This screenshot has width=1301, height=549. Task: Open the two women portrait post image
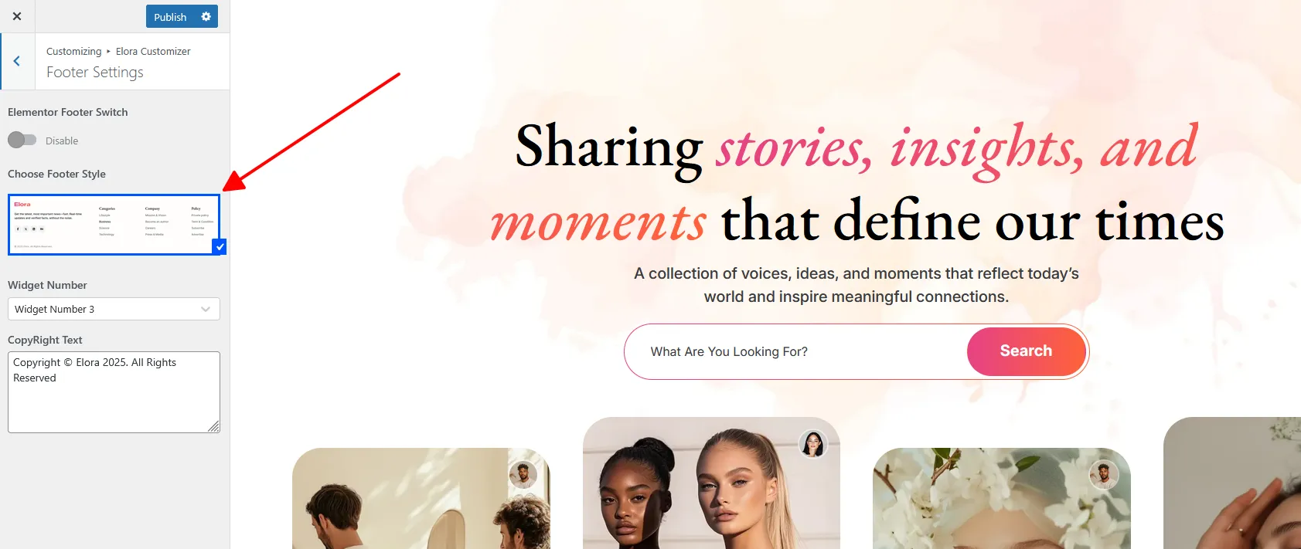pyautogui.click(x=711, y=483)
